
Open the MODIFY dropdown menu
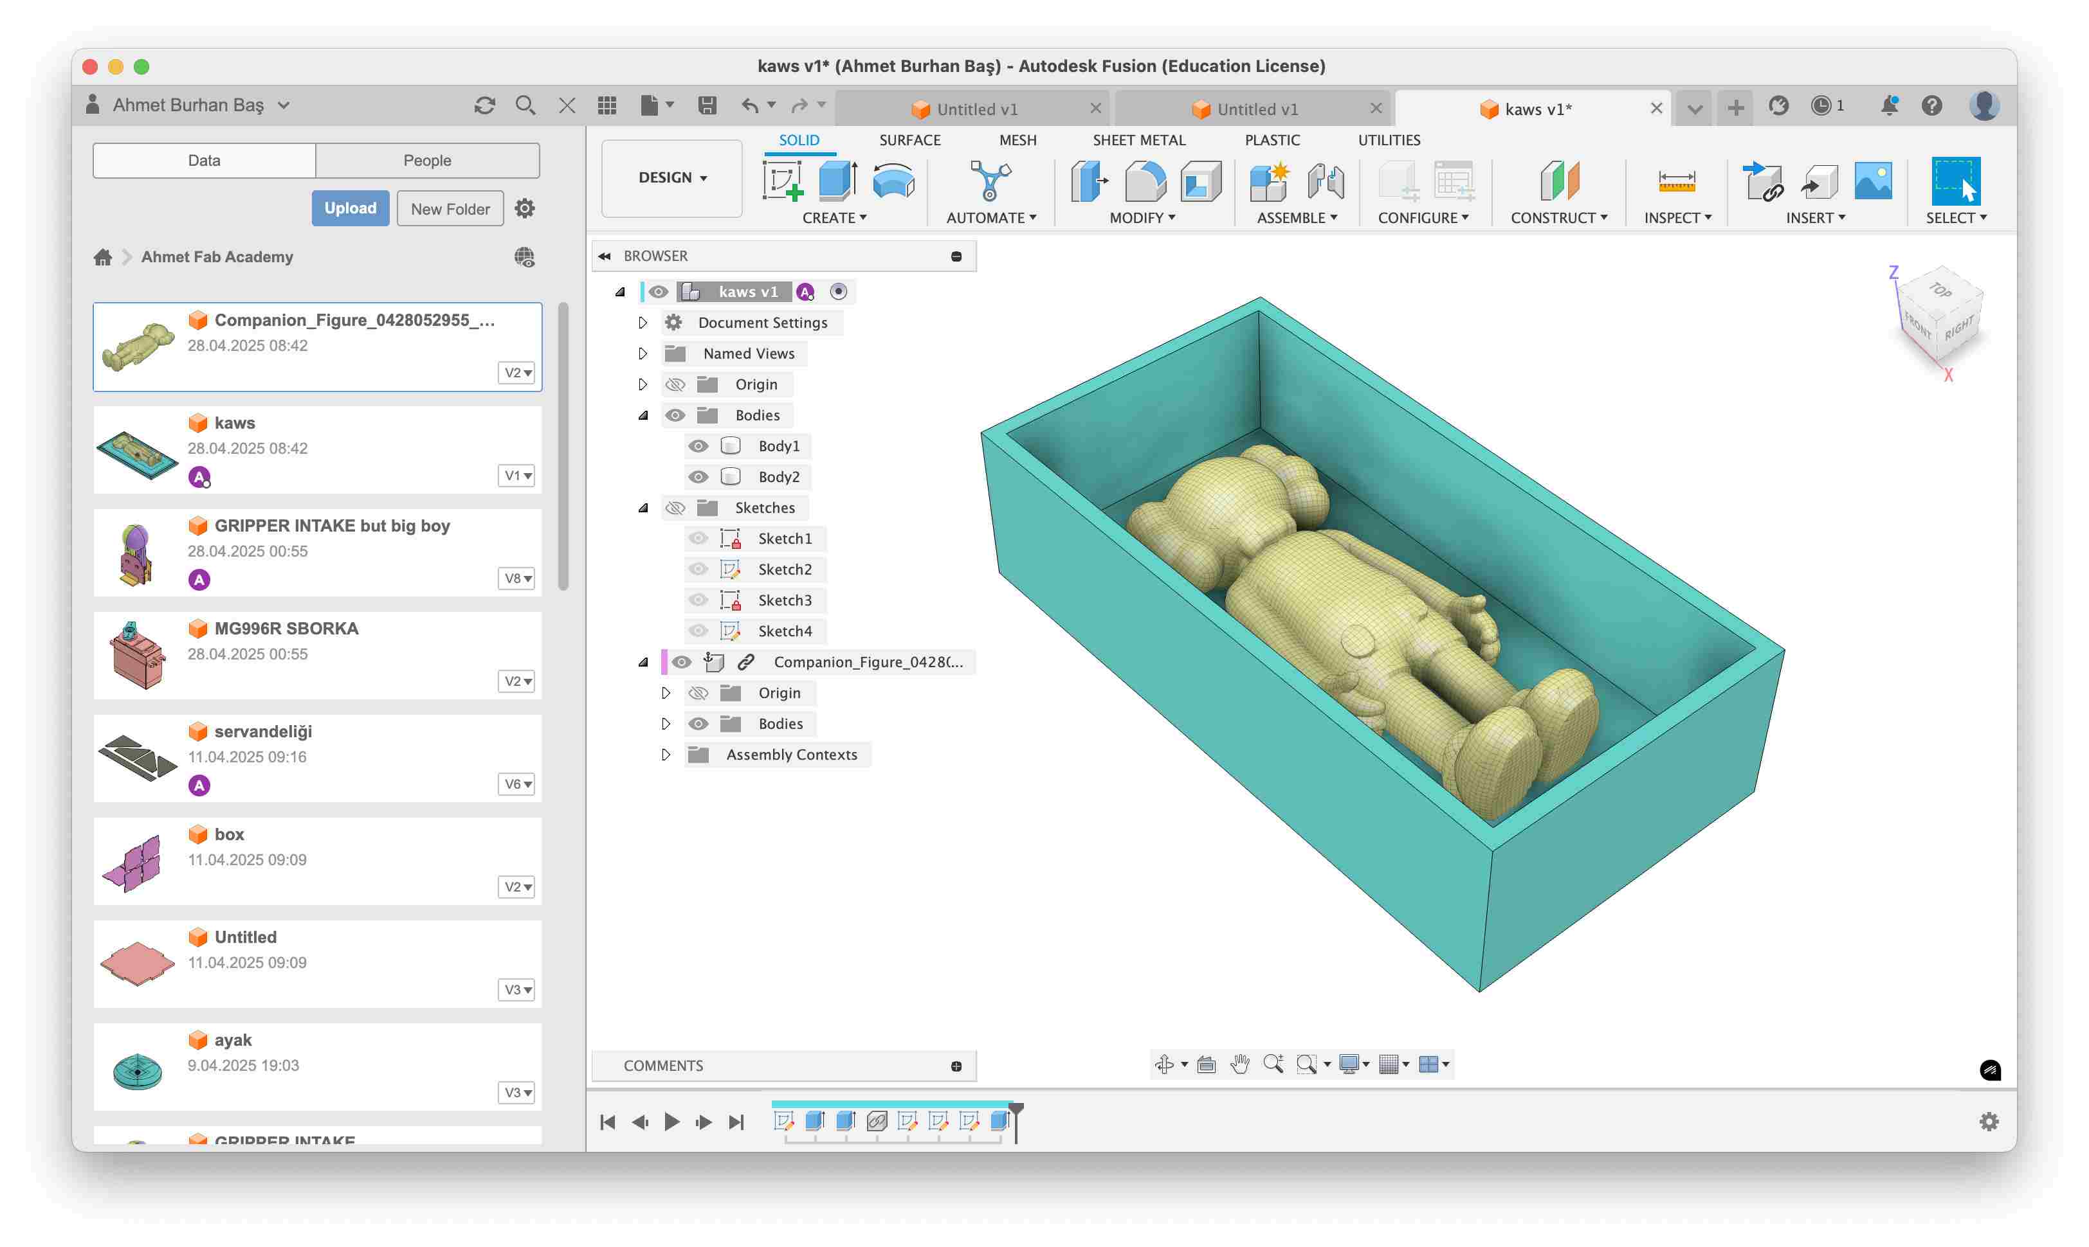point(1142,218)
